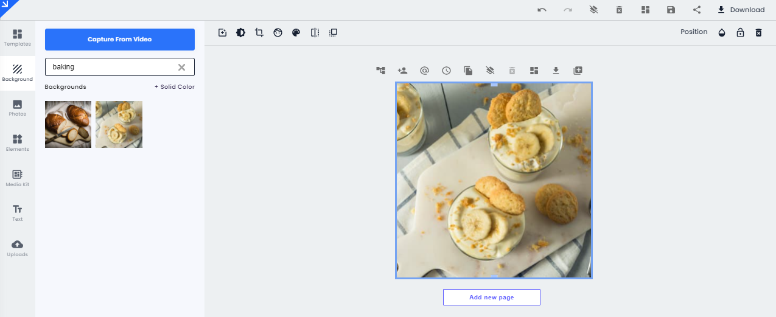Open the Templates sidebar tab
The image size is (776, 317).
[x=17, y=38]
